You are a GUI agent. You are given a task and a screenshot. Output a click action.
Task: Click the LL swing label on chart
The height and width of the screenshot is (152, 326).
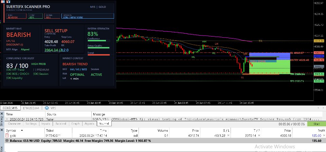coord(242,77)
